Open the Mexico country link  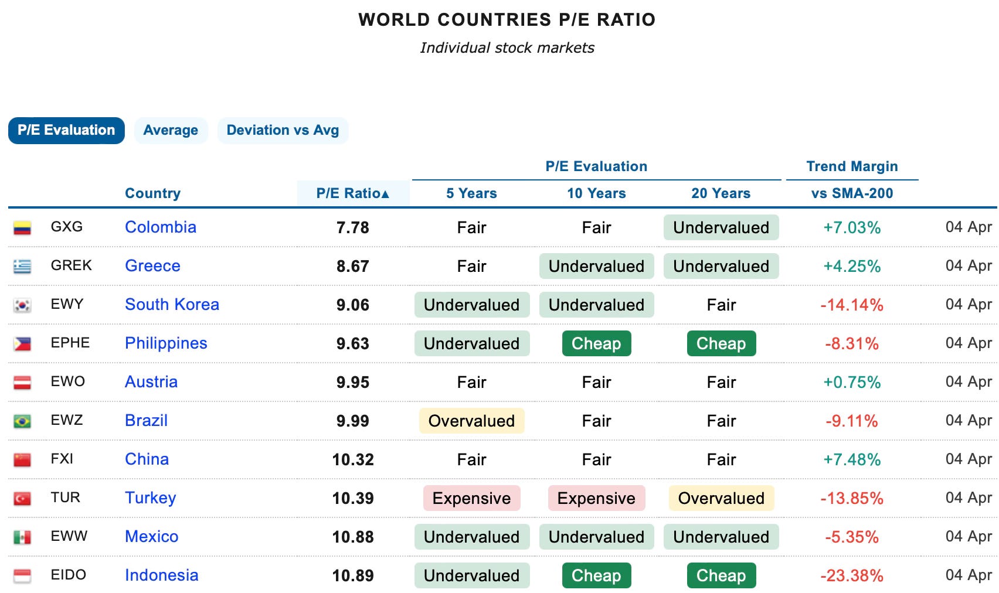click(x=151, y=537)
